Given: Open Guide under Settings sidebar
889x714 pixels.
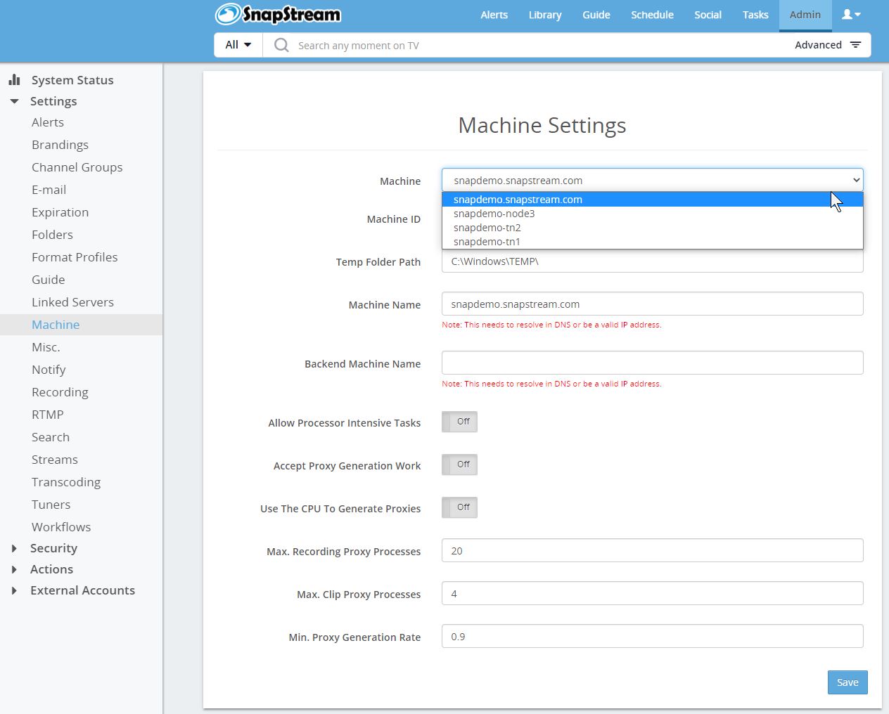Looking at the screenshot, I should 48,280.
